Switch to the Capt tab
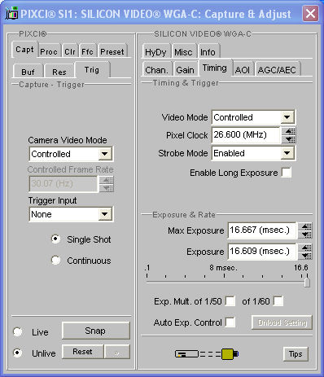This screenshot has width=324, height=377. tap(24, 50)
